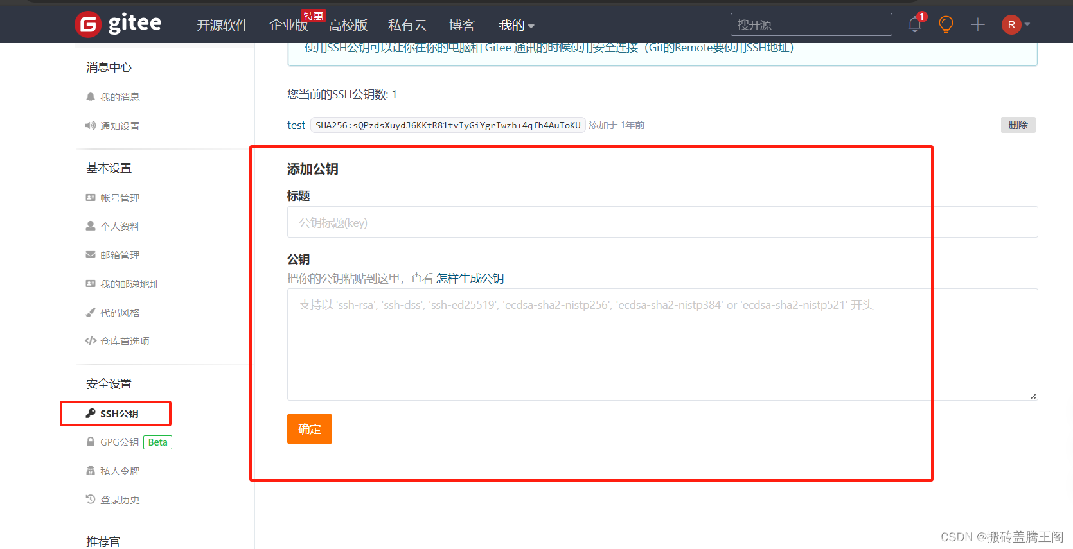Open 我的消息 in sidebar

120,97
